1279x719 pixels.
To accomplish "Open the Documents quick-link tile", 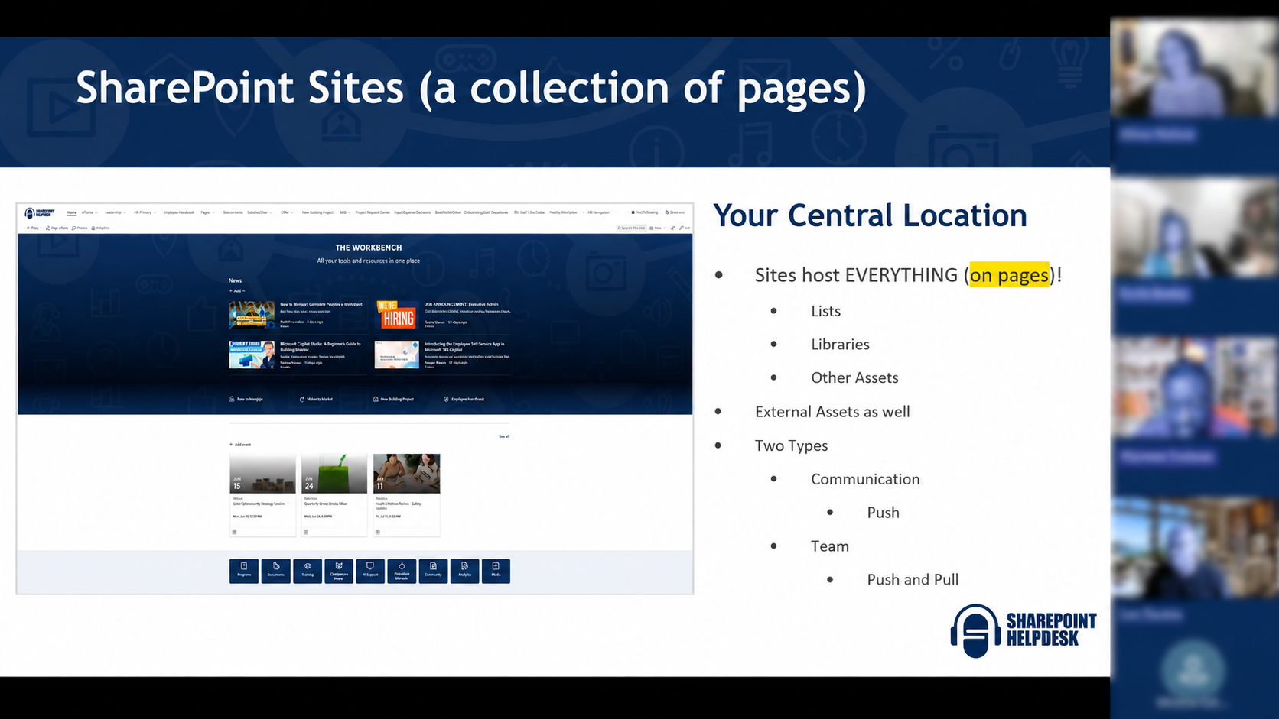I will pyautogui.click(x=275, y=571).
